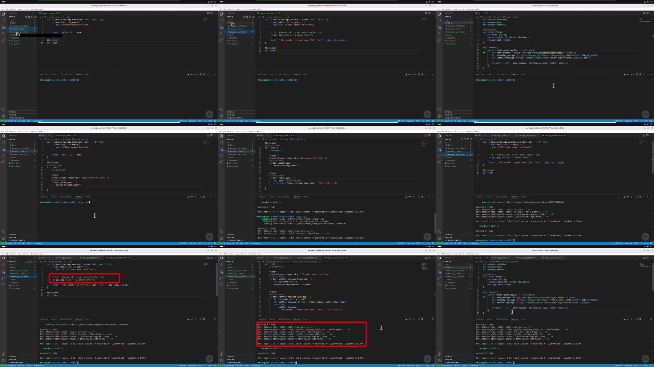The image size is (654, 367).
Task: Expand OUTLINE section in bottom-middle screenshot
Action: tap(240, 356)
